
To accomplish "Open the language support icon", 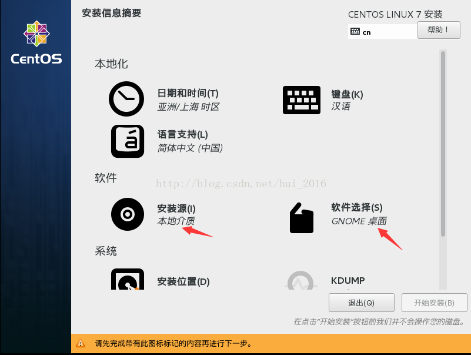I will tap(128, 141).
